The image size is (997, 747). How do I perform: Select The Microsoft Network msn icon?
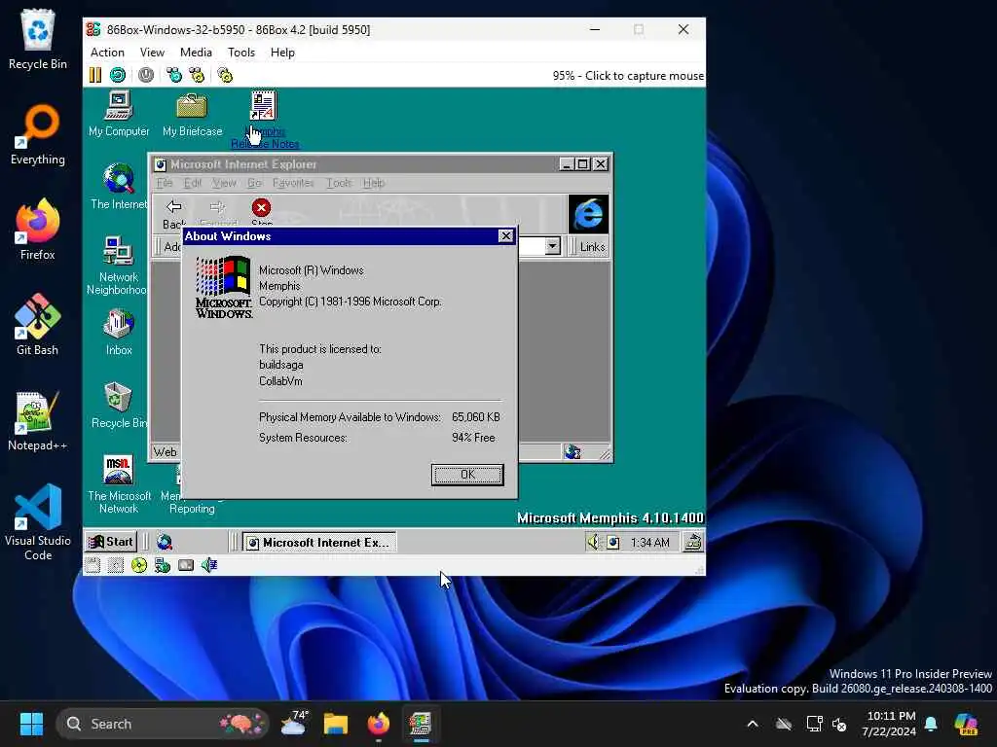pyautogui.click(x=119, y=484)
